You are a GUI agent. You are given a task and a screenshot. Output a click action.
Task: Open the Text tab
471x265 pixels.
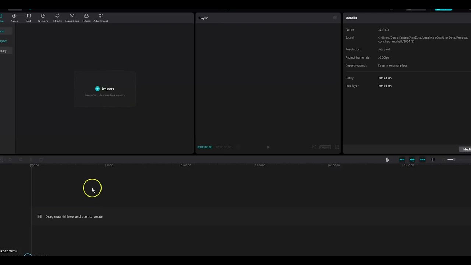click(28, 18)
